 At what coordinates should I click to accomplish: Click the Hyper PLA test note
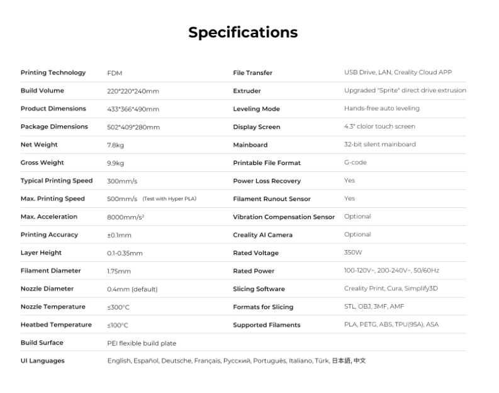point(169,199)
